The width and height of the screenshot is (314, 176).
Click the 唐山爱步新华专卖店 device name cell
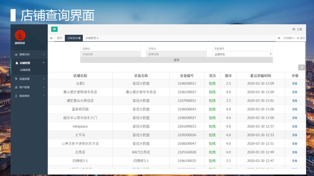pyautogui.click(x=141, y=92)
